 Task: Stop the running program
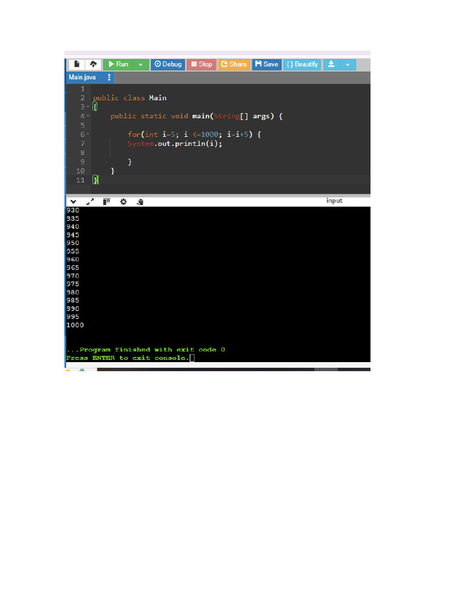[202, 64]
